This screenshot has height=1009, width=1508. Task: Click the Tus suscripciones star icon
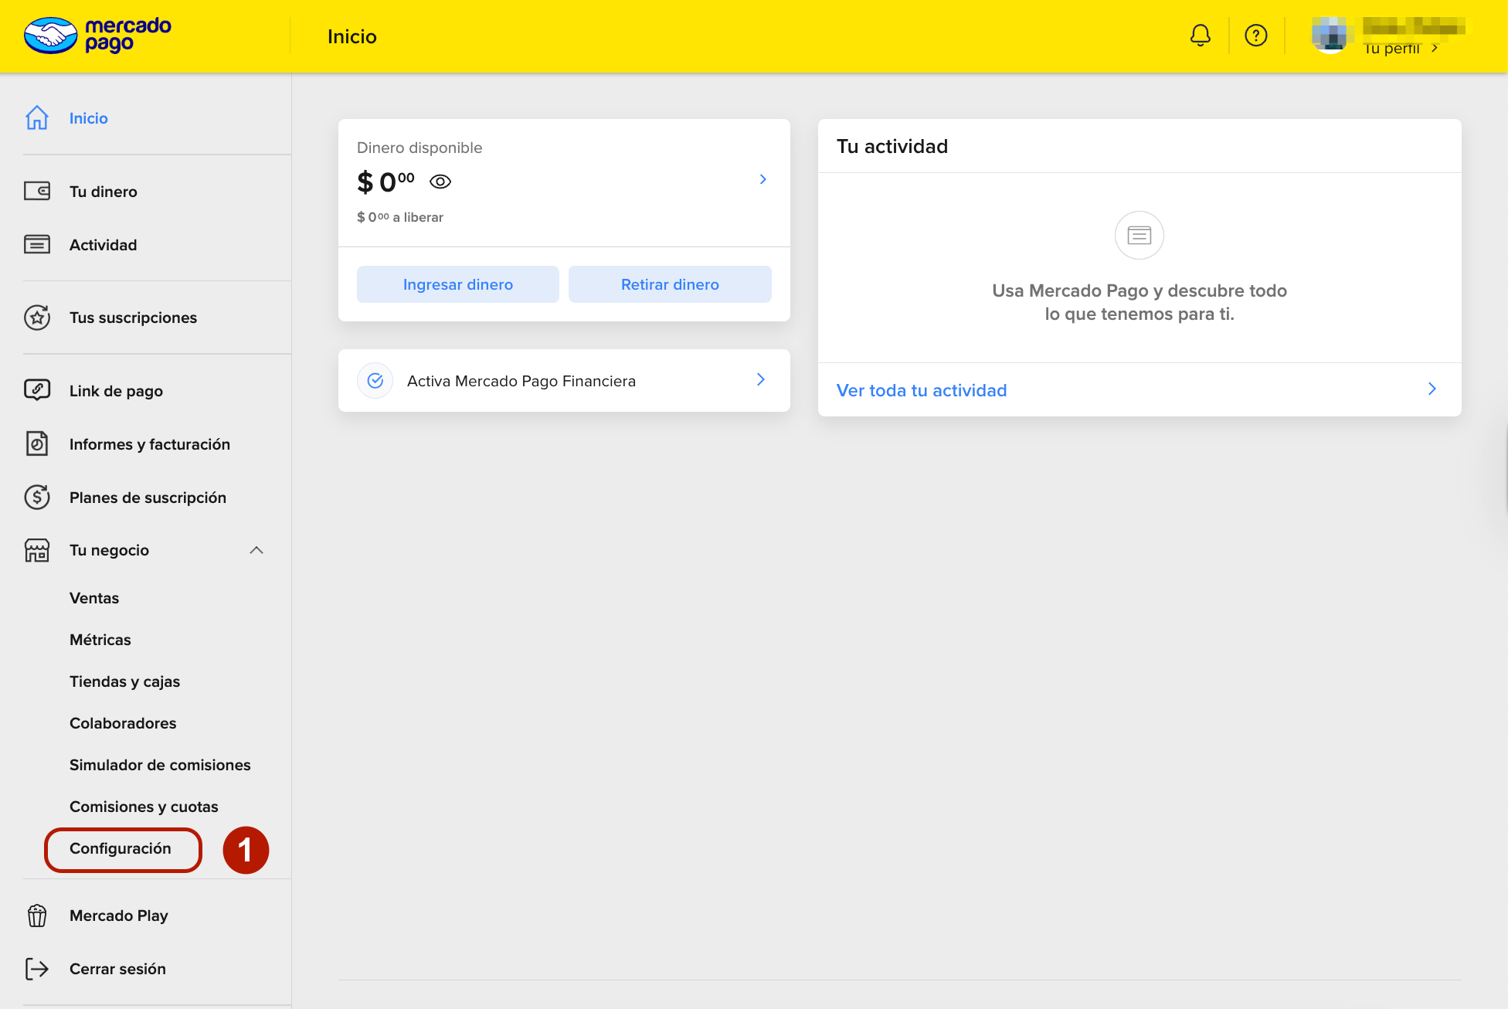(x=37, y=317)
